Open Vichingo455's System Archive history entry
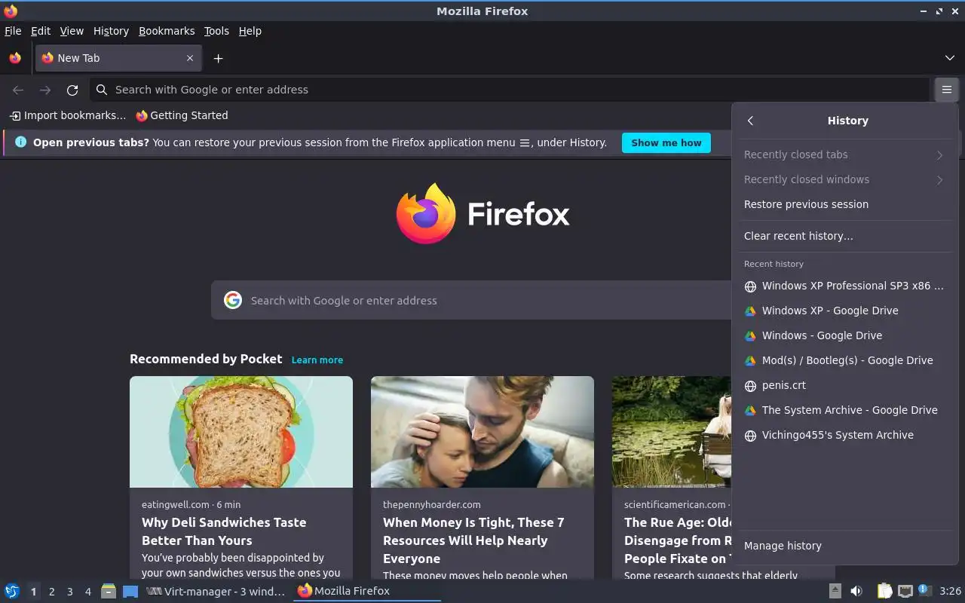965x603 pixels. [845, 435]
